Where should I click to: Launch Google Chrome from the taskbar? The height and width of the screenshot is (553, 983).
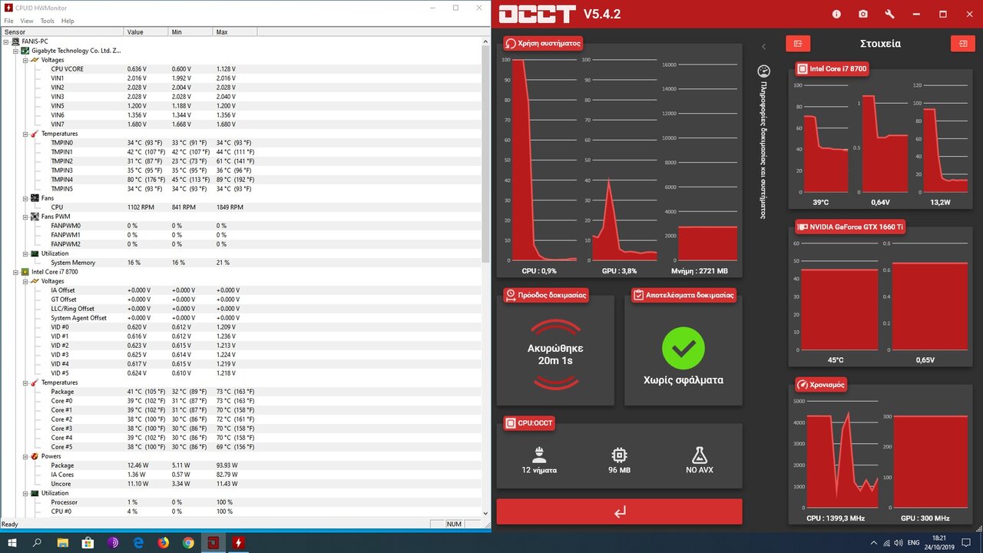188,542
